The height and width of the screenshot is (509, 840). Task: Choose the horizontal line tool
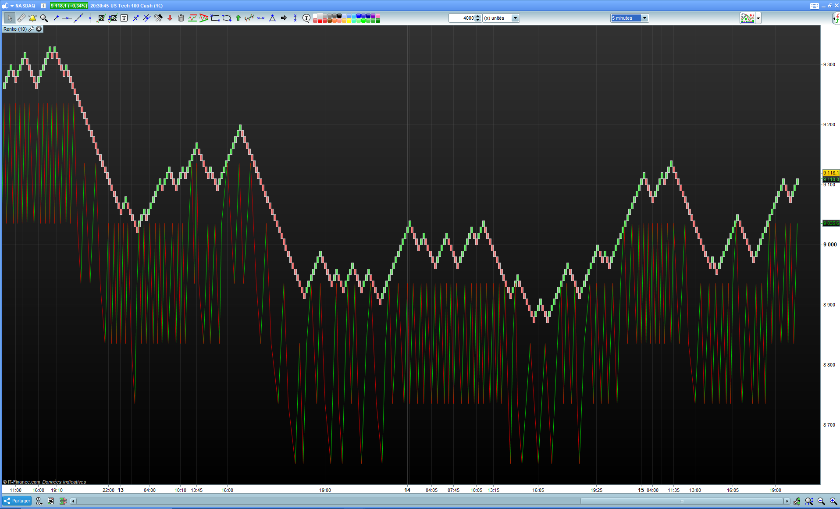67,18
